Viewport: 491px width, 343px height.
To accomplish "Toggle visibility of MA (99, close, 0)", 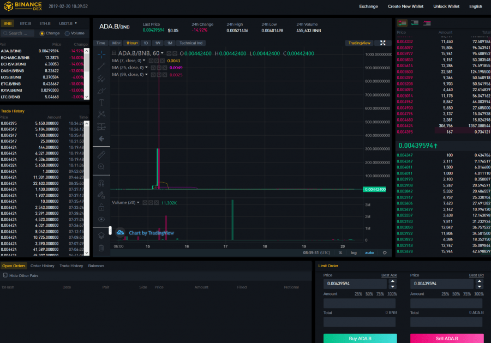I will tap(153, 75).
